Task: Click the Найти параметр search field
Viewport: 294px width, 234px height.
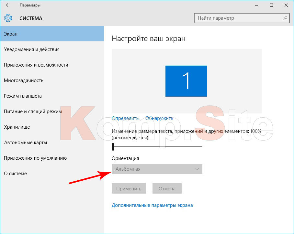Action: pyautogui.click(x=242, y=18)
